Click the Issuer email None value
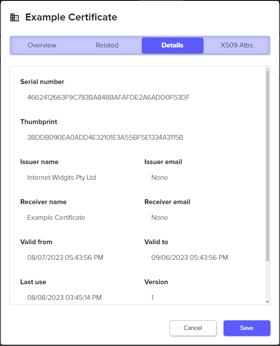 (160, 178)
